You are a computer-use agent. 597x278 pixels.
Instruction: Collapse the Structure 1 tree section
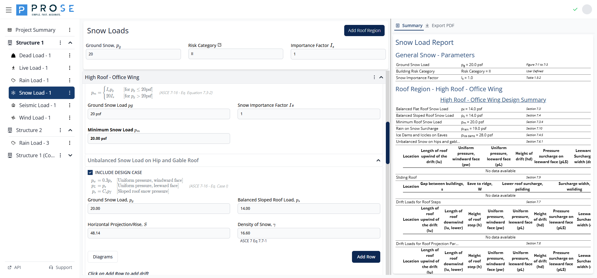click(x=70, y=43)
